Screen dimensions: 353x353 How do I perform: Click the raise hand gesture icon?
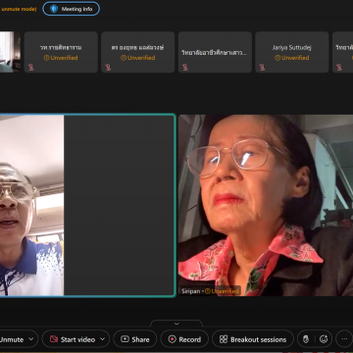[306, 339]
